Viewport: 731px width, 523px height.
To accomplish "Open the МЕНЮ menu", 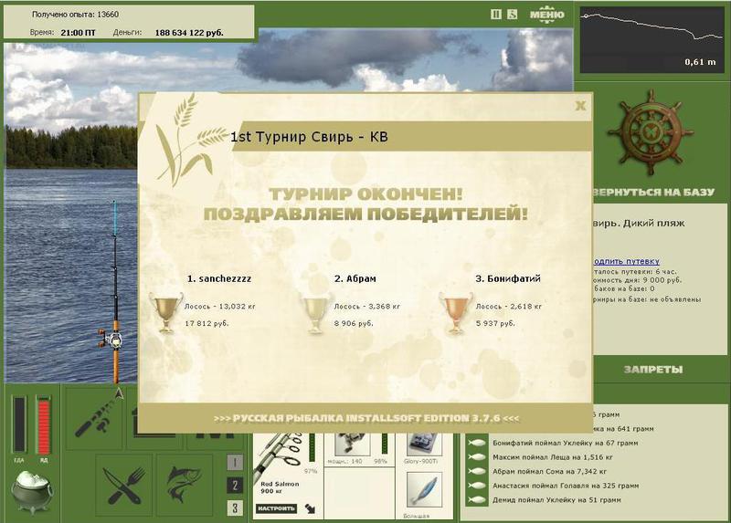I will coord(546,15).
